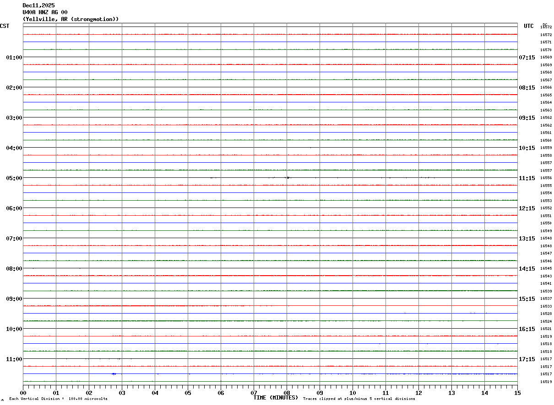Click minute "08" on the bottom time axis
The width and height of the screenshot is (554, 405).
[x=287, y=393]
